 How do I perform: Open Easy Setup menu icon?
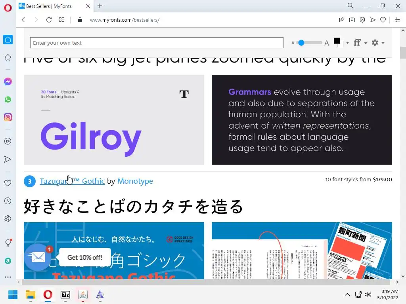[x=398, y=20]
